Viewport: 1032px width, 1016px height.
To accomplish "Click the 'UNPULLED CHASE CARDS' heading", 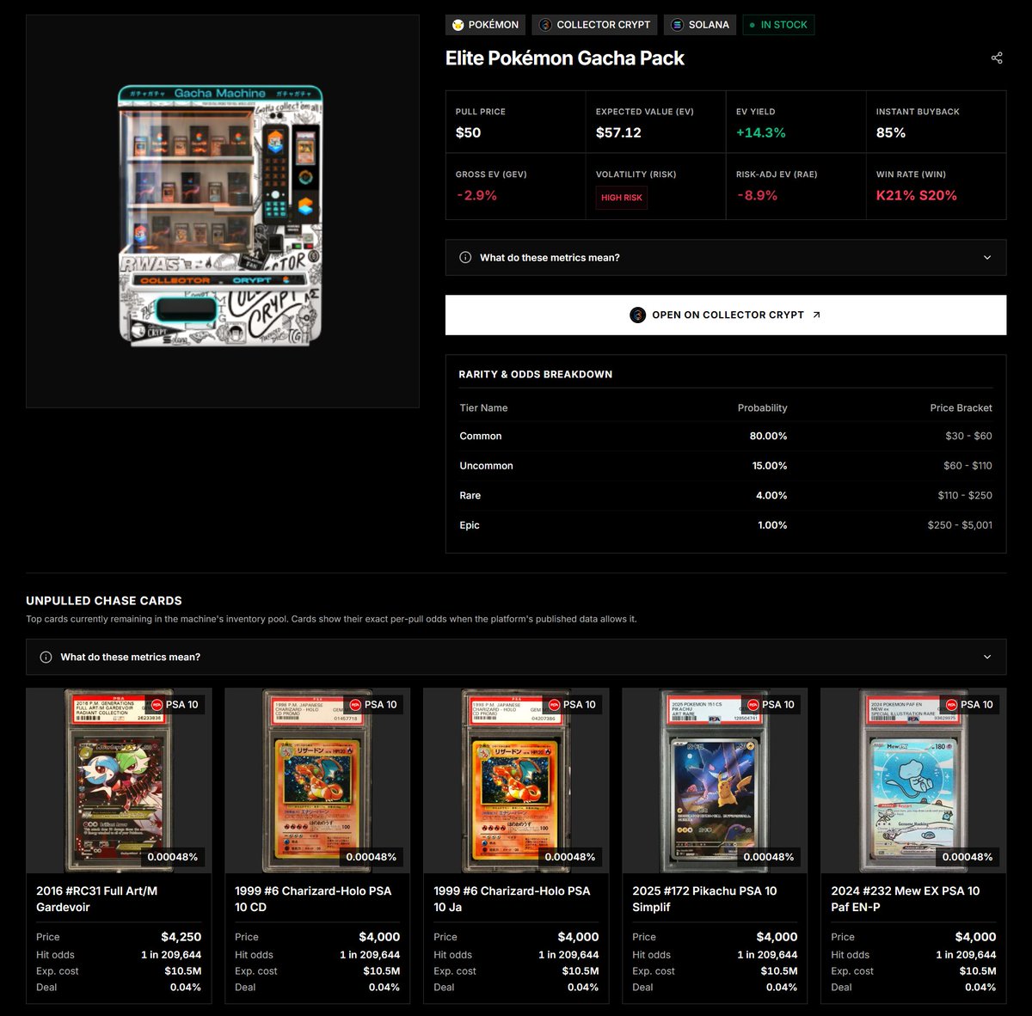I will 104,601.
